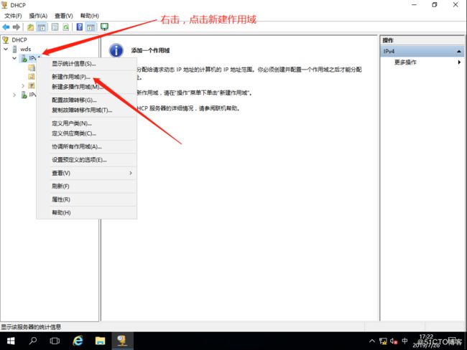This screenshot has width=467, height=350.
Task: Click the Up one level folder icon
Action: 30,27
